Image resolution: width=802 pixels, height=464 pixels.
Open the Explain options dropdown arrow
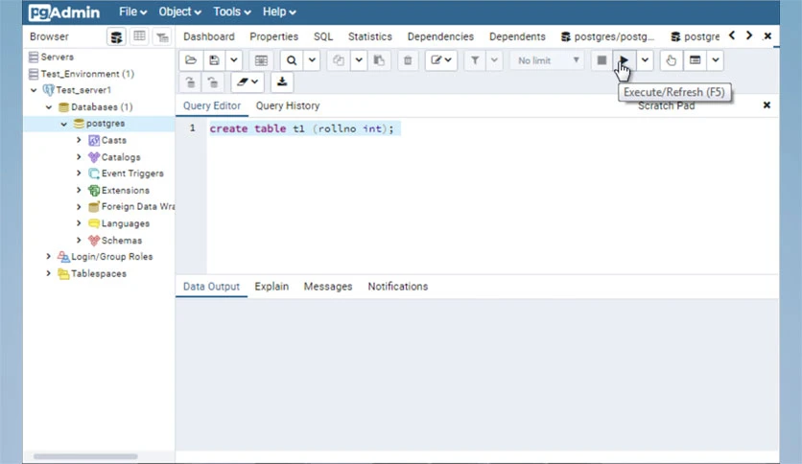tap(716, 60)
